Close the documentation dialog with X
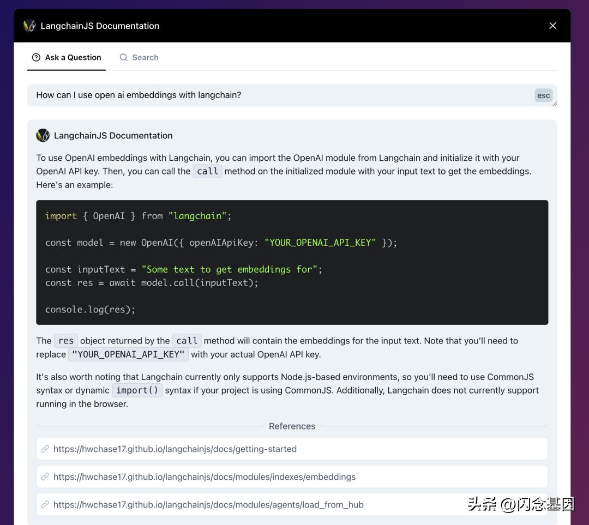This screenshot has height=525, width=589. (552, 26)
